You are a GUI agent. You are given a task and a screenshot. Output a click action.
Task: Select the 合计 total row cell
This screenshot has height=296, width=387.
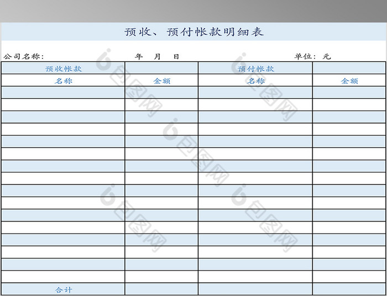[63, 289]
